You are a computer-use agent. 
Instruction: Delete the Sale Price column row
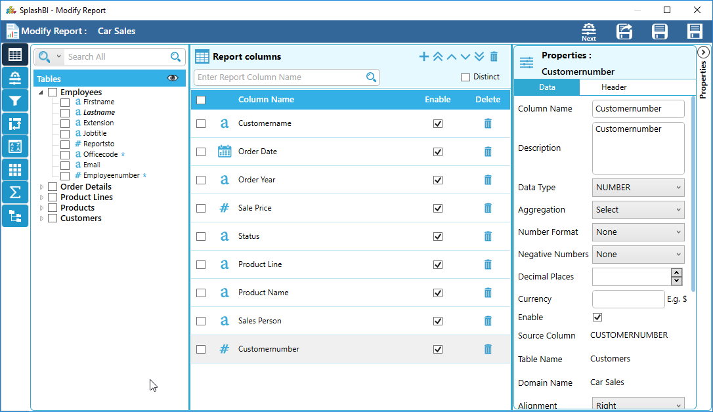point(488,208)
